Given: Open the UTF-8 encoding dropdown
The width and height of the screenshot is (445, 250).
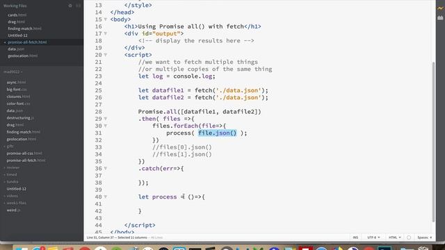Looking at the screenshot, I should [373, 237].
